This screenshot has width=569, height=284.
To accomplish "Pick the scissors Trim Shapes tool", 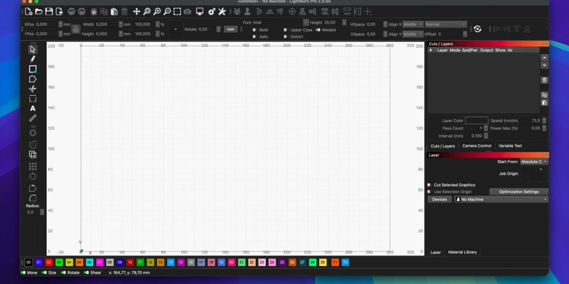I will 32,89.
